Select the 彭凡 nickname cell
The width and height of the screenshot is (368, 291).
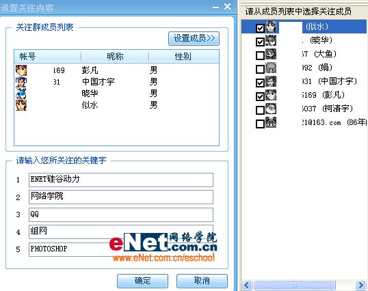90,70
